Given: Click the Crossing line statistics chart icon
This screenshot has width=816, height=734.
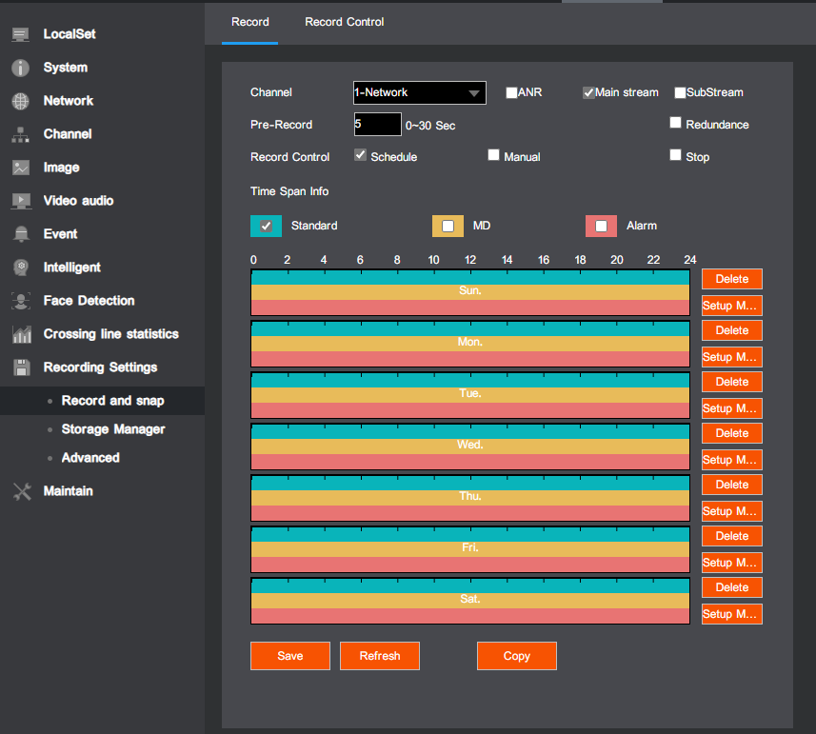Looking at the screenshot, I should [22, 334].
